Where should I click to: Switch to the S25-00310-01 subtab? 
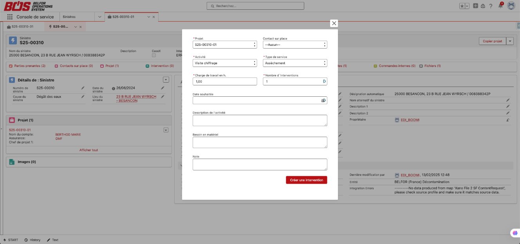click(23, 27)
